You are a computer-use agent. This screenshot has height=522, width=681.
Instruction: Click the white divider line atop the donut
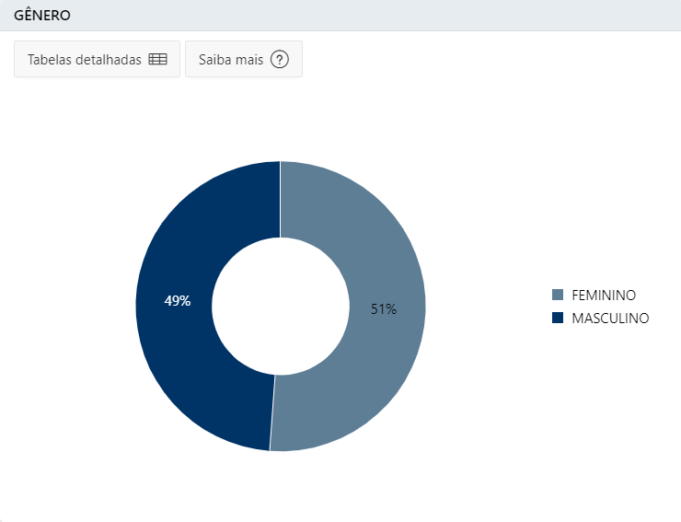pyautogui.click(x=280, y=200)
